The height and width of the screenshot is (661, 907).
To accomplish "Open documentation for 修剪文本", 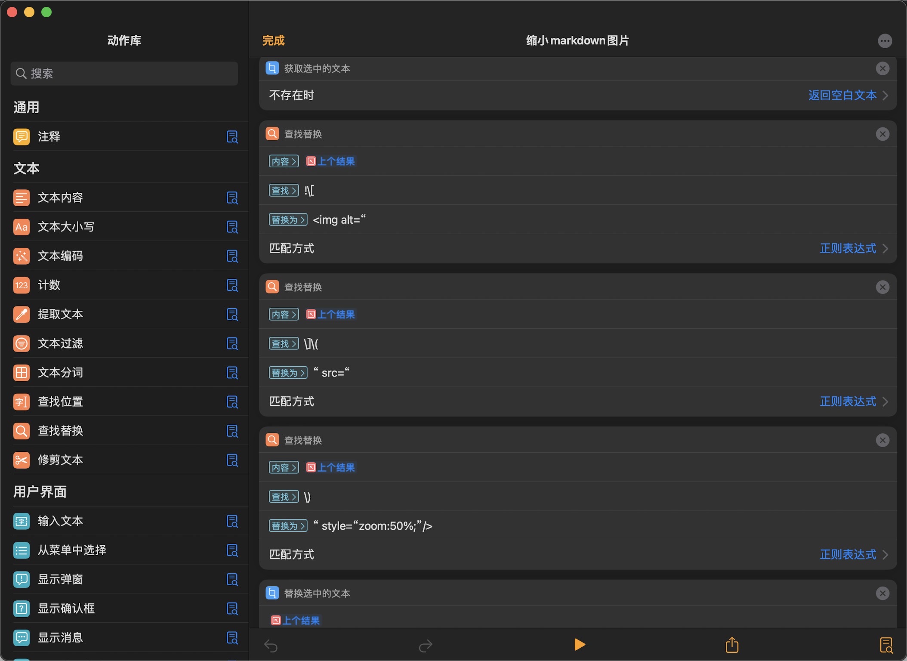I will (232, 460).
